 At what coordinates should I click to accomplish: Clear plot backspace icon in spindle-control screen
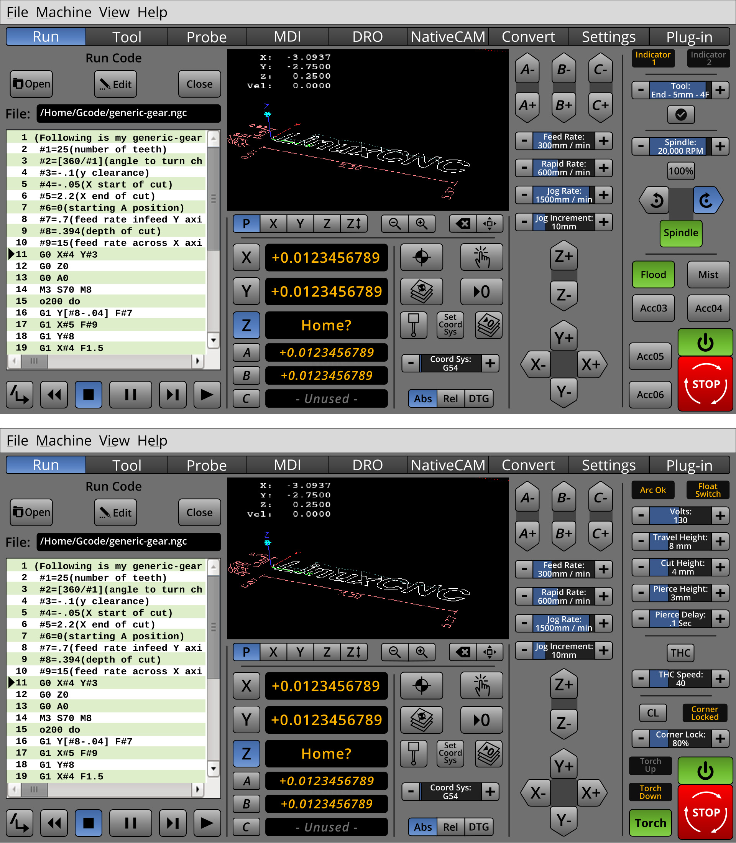[x=463, y=224]
